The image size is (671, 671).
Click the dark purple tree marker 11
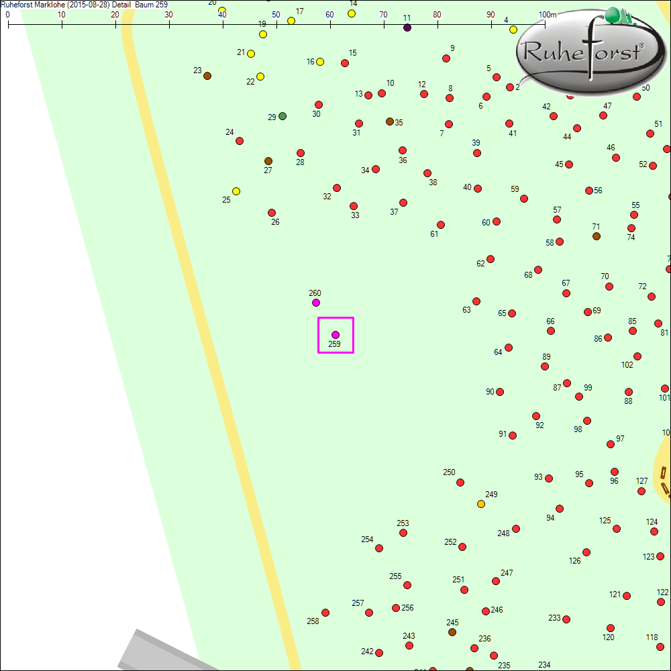(x=407, y=28)
